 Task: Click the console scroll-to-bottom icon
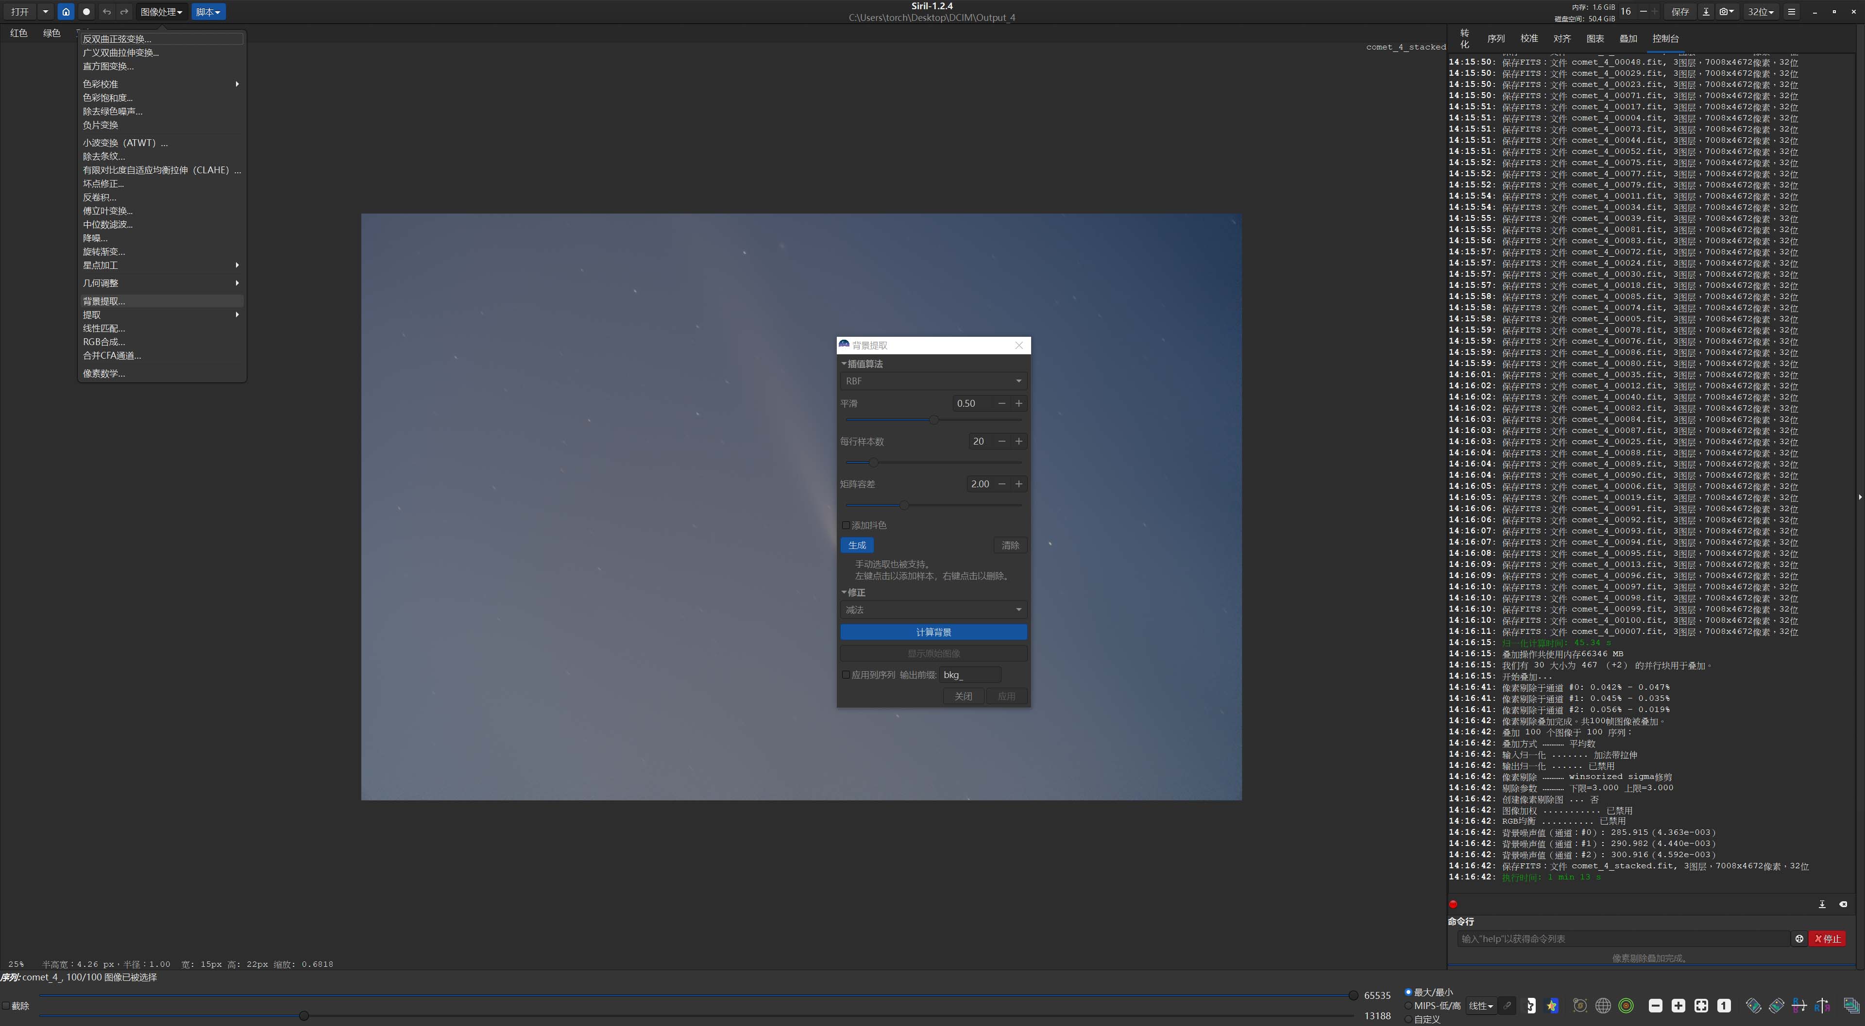pyautogui.click(x=1822, y=905)
